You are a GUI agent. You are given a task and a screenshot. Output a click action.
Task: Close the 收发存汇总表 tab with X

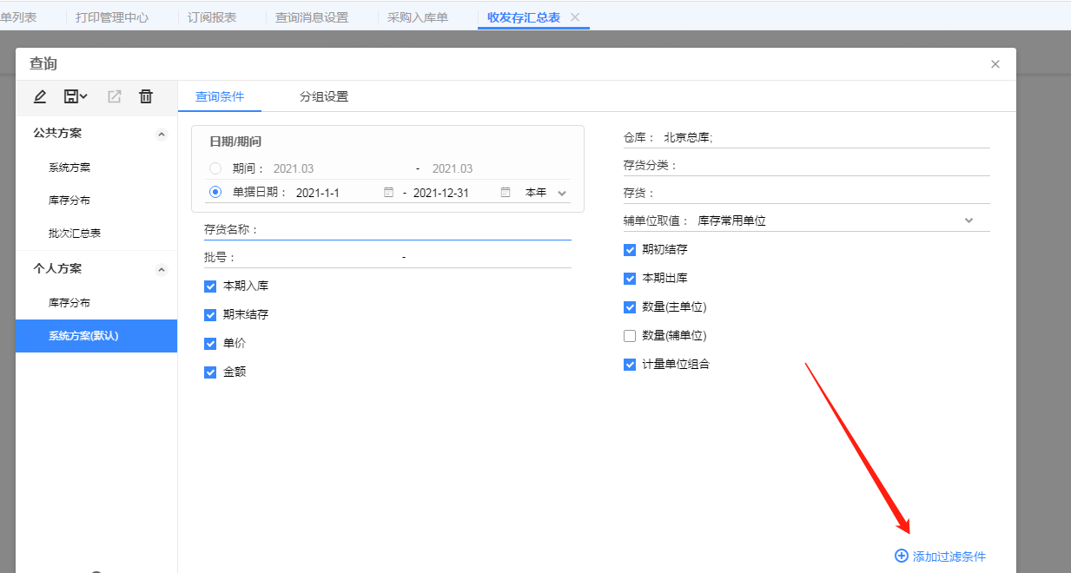coord(575,17)
